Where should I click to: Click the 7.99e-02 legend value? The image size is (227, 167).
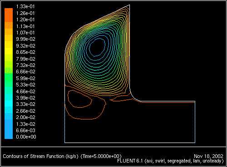click(25, 59)
